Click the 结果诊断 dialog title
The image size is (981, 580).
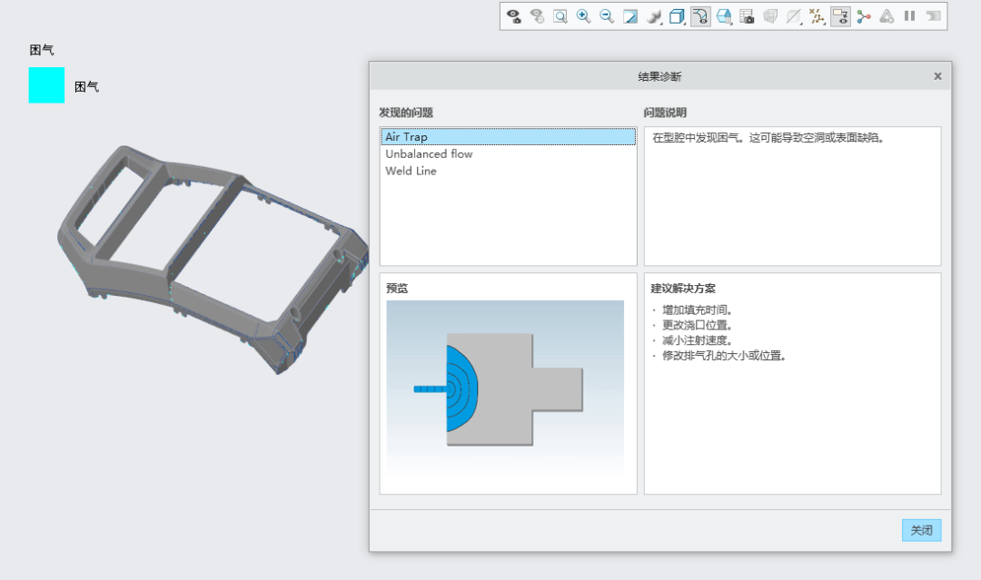coord(660,76)
